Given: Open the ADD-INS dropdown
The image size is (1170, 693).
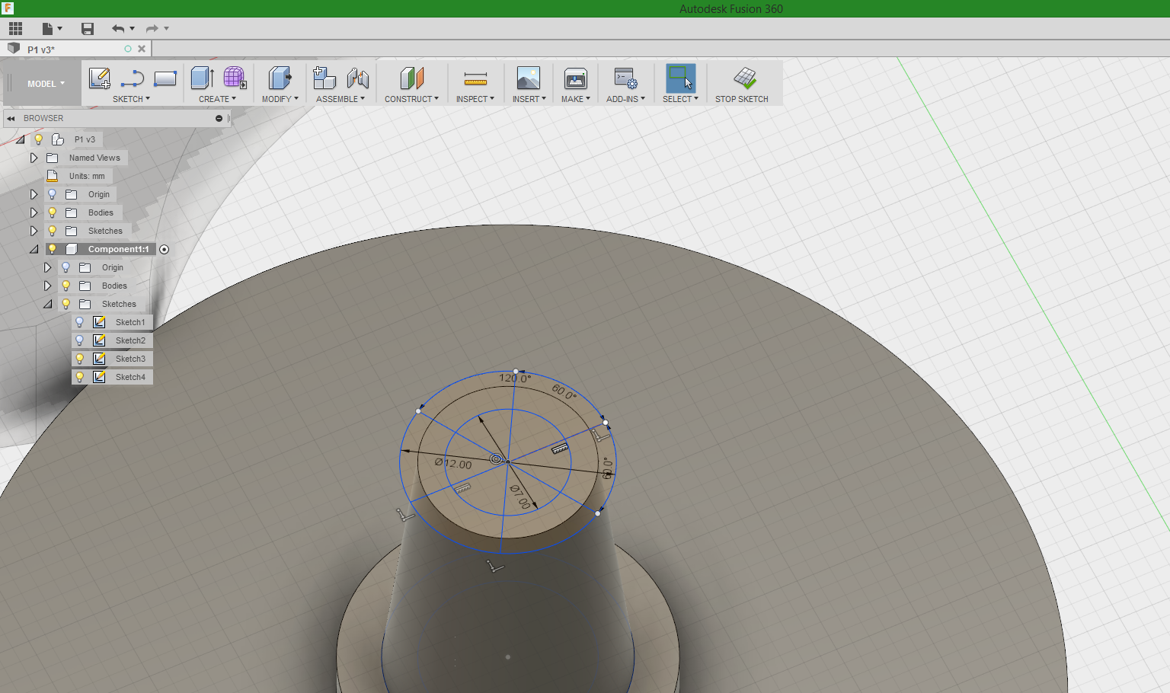Looking at the screenshot, I should [625, 99].
